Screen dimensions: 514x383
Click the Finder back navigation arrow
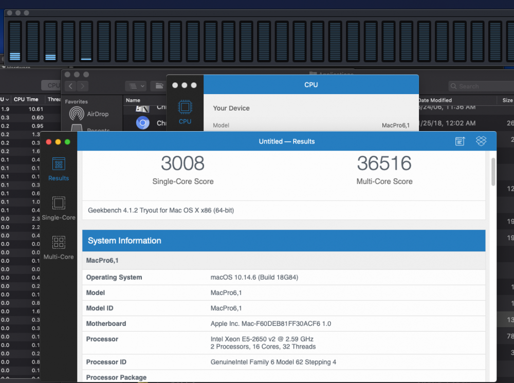pyautogui.click(x=70, y=86)
